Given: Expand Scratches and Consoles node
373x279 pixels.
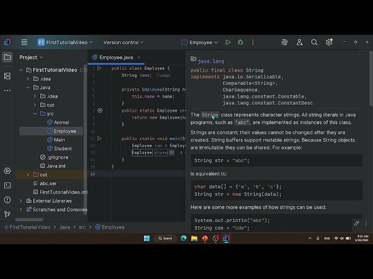Looking at the screenshot, I should 21,209.
